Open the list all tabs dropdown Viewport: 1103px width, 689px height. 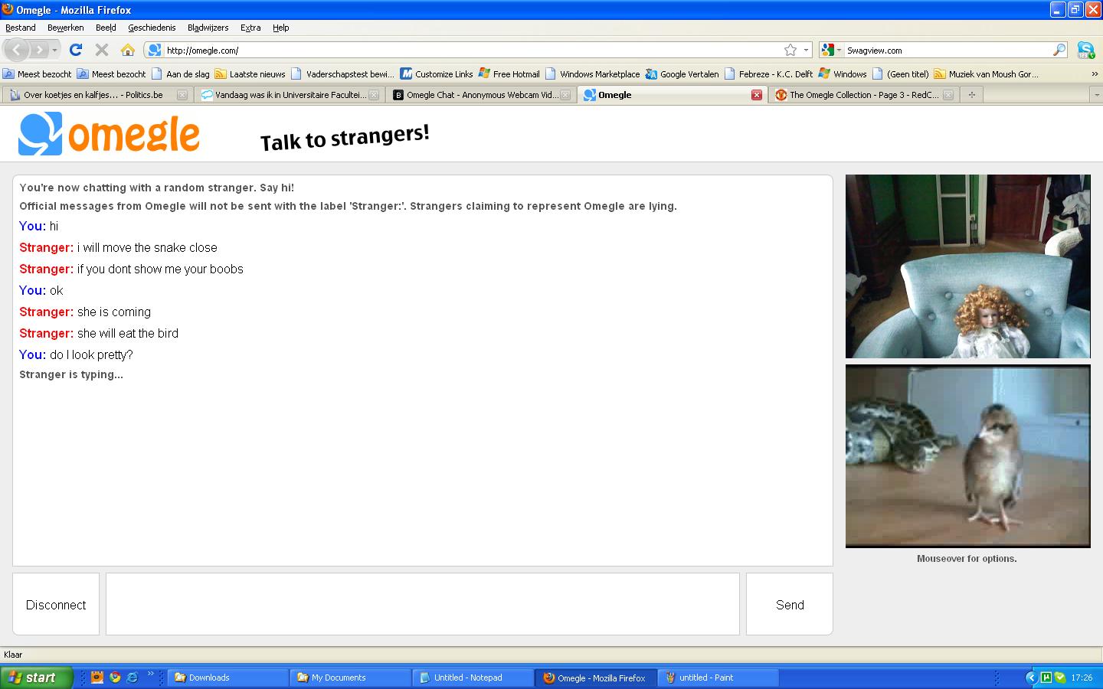[1096, 95]
